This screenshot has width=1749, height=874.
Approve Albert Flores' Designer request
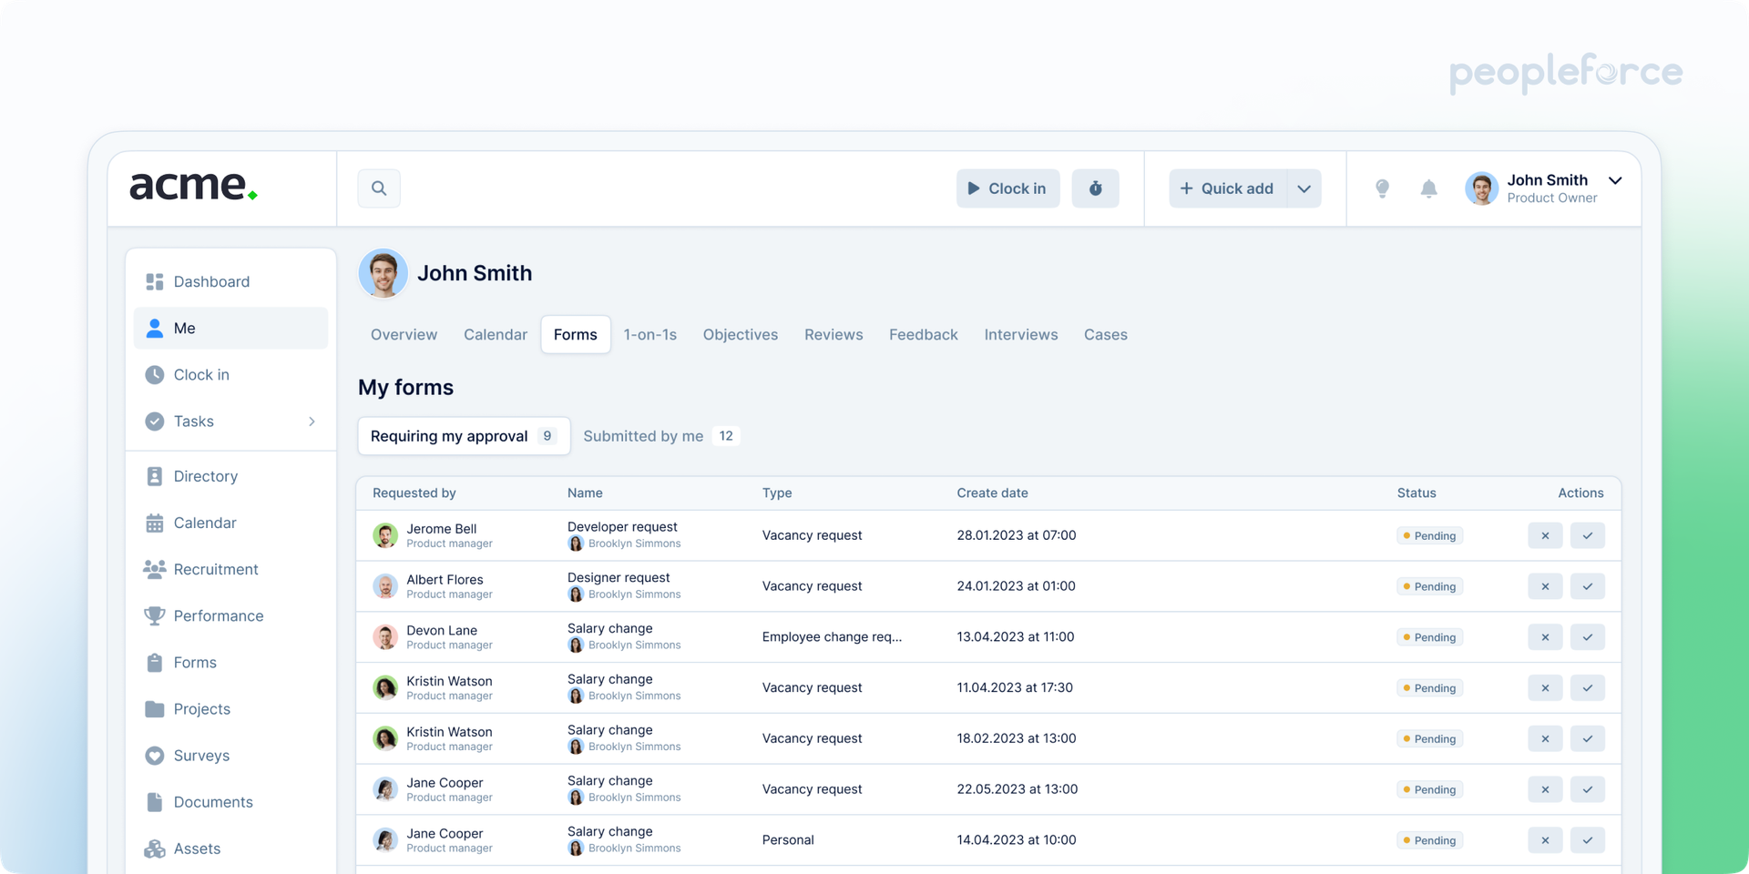1587,586
